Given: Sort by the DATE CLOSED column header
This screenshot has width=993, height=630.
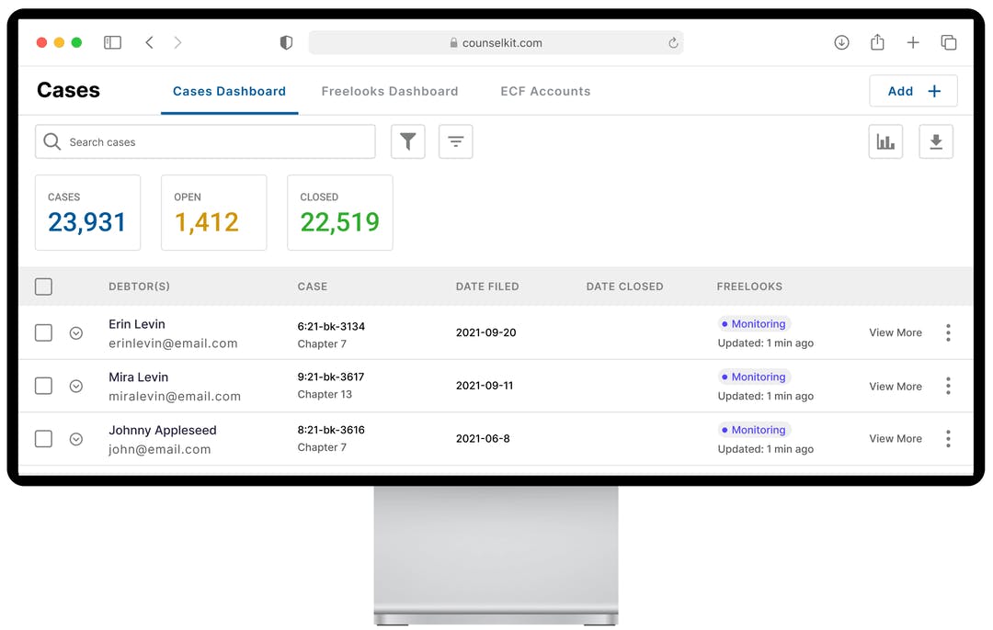Looking at the screenshot, I should pyautogui.click(x=624, y=287).
